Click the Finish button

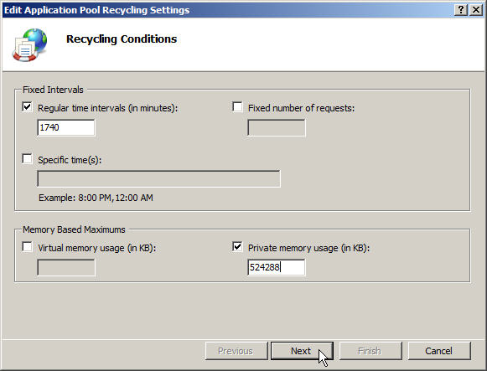pyautogui.click(x=370, y=351)
